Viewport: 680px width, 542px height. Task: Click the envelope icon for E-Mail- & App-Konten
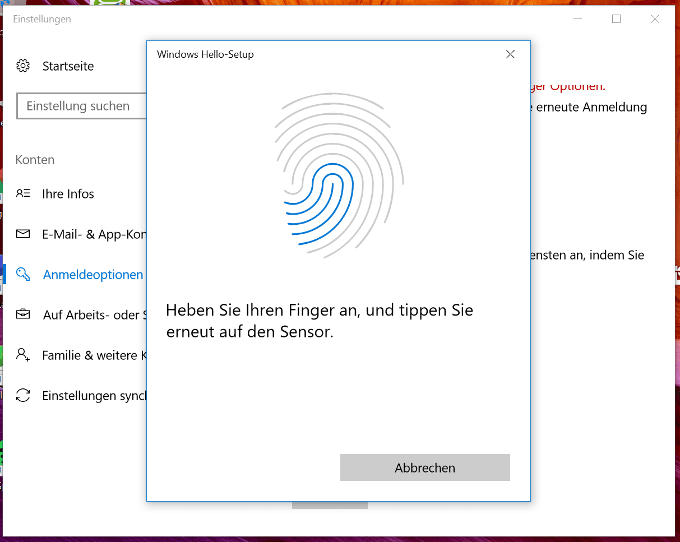tap(23, 234)
